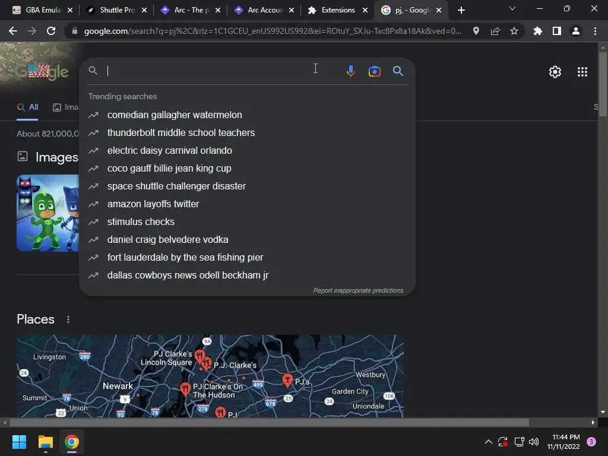Select amazon layoffs twitter suggestion
The height and width of the screenshot is (456, 608).
[247, 204]
